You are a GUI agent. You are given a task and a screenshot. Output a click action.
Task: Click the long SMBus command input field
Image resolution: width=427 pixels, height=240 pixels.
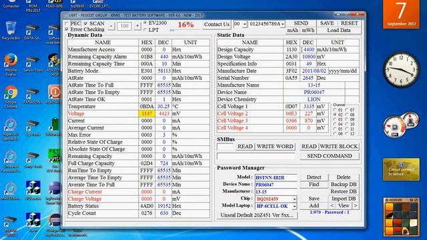point(256,156)
